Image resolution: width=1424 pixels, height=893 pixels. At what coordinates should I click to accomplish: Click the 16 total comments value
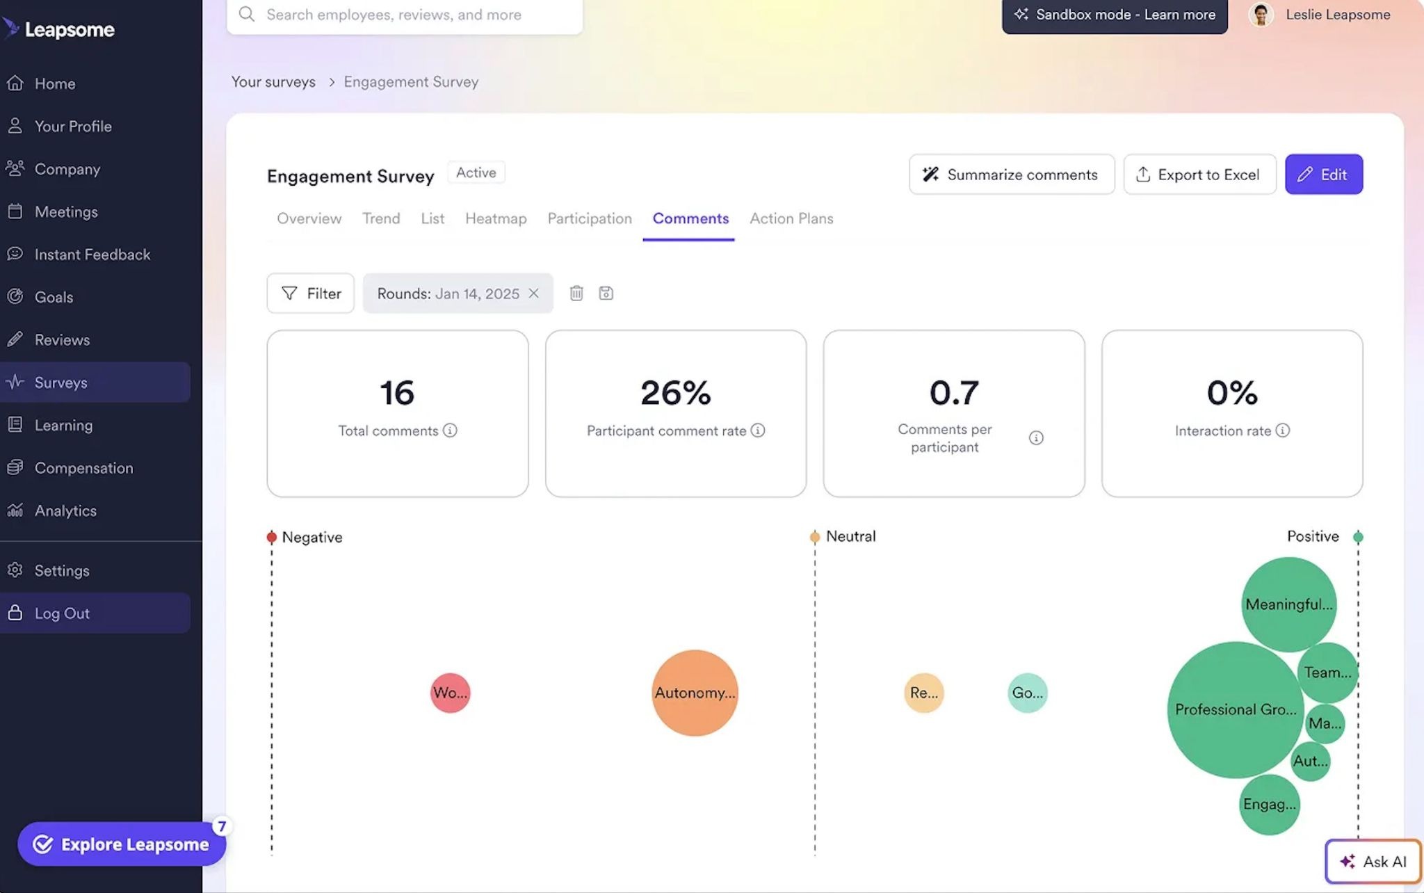[x=397, y=393]
